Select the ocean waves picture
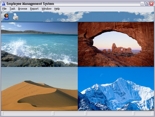This screenshot has height=117, width=155. [x=39, y=45]
